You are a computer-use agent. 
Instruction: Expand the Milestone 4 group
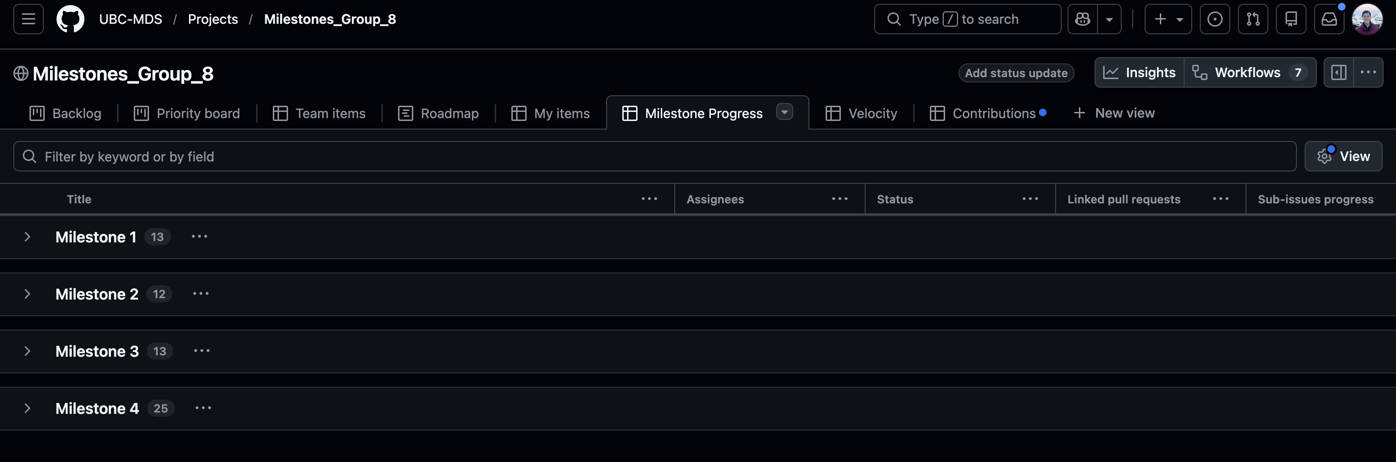[x=27, y=408]
